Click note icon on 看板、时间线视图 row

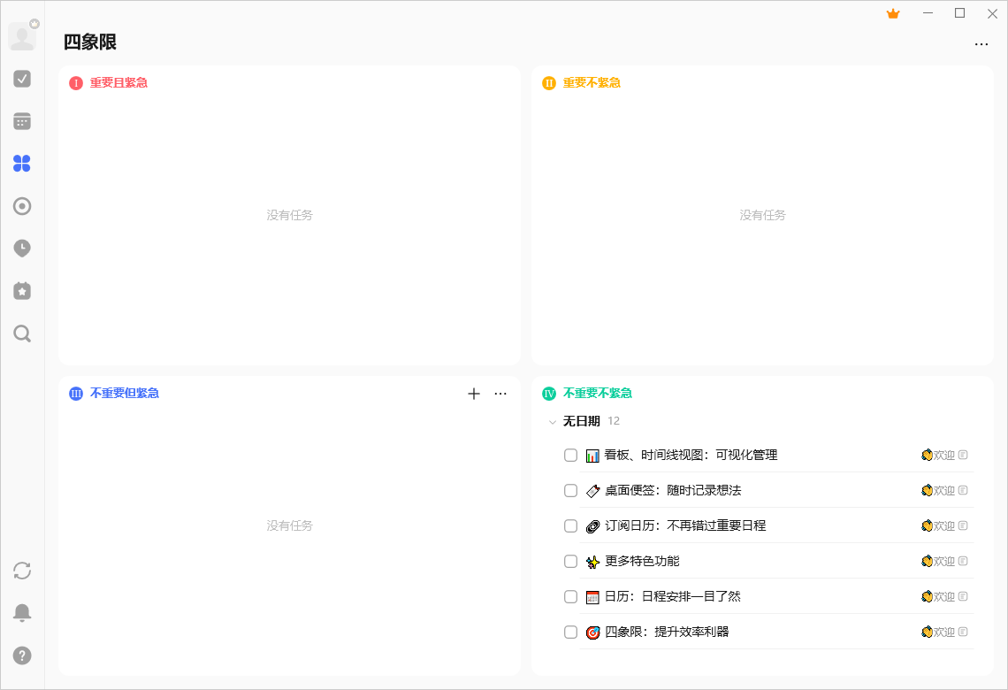(963, 455)
